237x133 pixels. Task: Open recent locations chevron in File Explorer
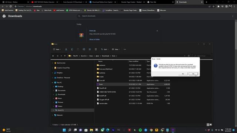coord(61,56)
